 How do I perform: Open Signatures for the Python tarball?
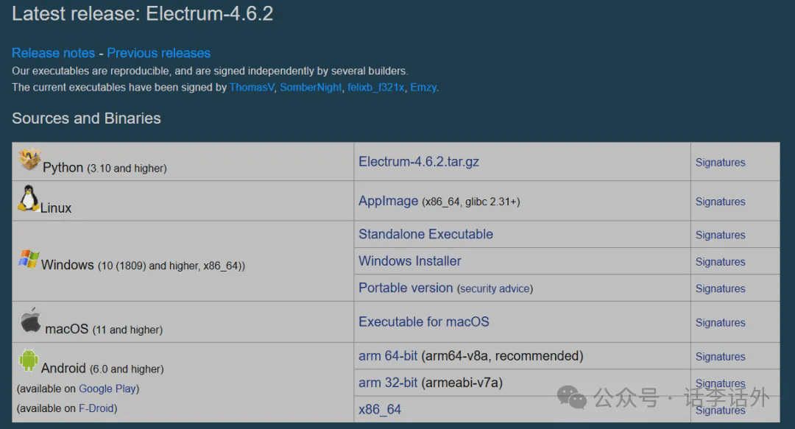[x=720, y=163]
